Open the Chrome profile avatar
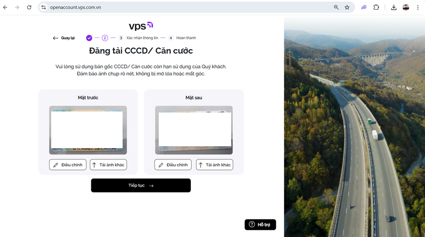The image size is (425, 237). coord(406,7)
